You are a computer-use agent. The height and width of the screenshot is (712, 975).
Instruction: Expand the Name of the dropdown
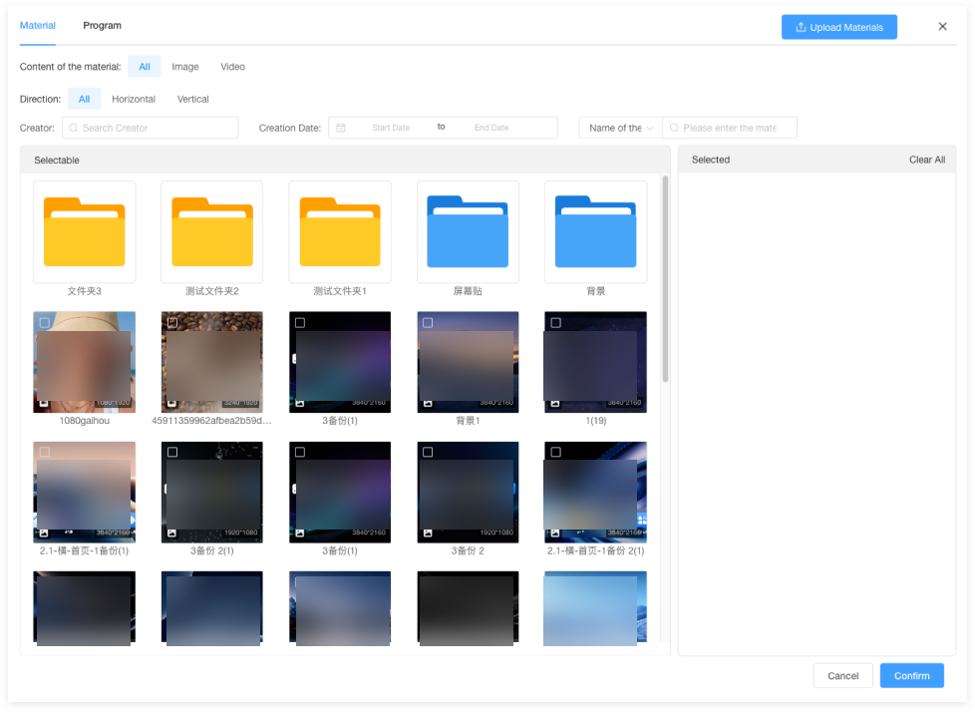(620, 128)
